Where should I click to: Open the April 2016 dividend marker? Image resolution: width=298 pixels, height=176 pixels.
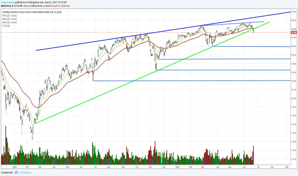[x=54, y=162]
